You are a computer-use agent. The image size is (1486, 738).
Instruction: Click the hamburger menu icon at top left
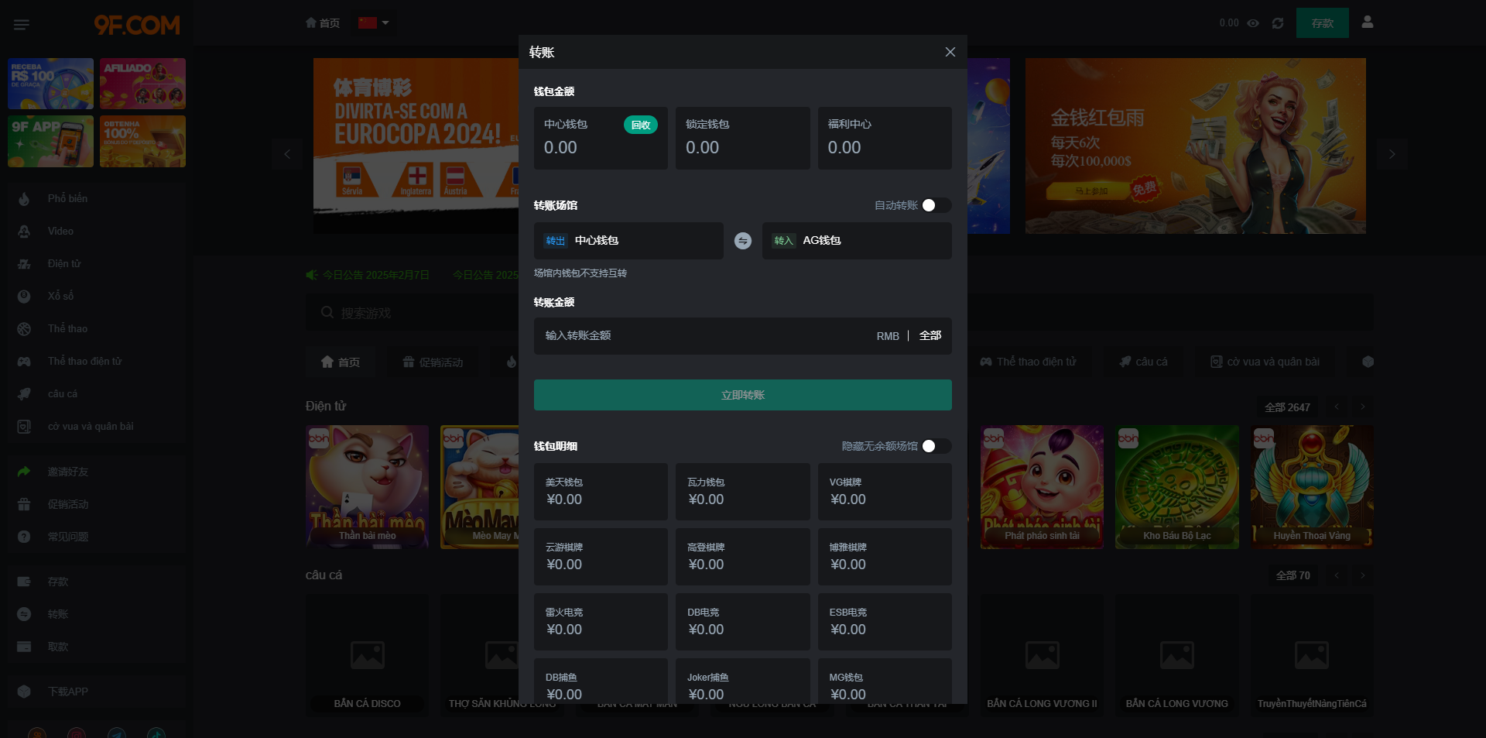tap(22, 25)
